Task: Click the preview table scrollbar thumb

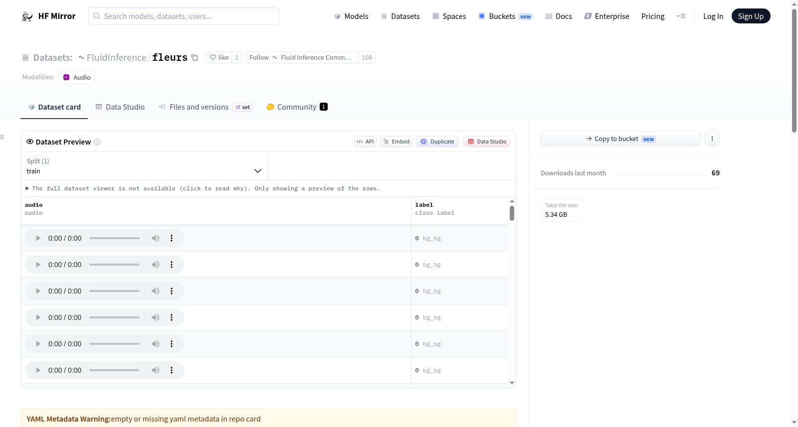Action: [512, 213]
